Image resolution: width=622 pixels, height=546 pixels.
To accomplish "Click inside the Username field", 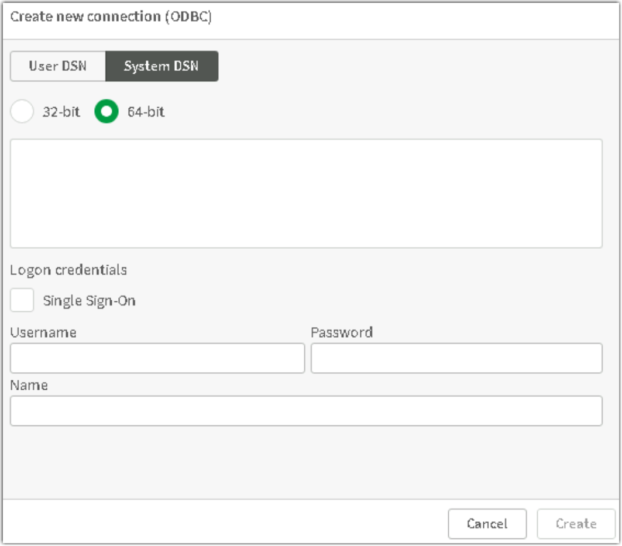I will tap(157, 358).
